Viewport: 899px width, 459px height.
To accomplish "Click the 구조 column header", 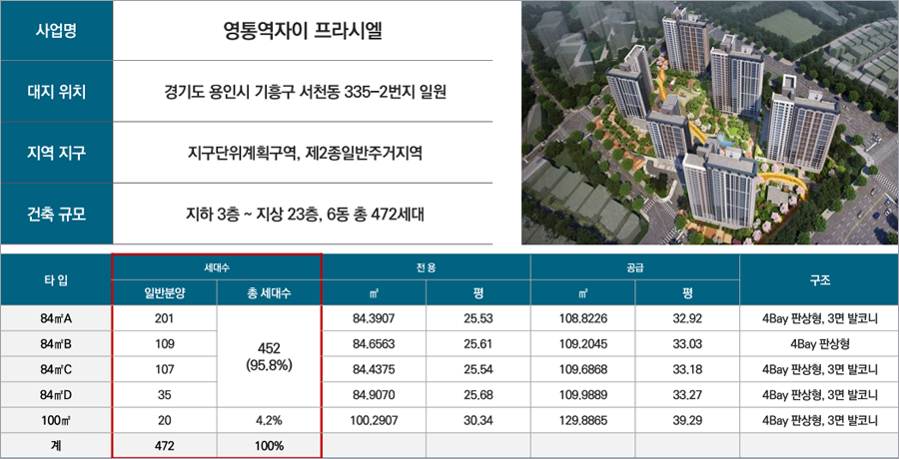I will 819,279.
